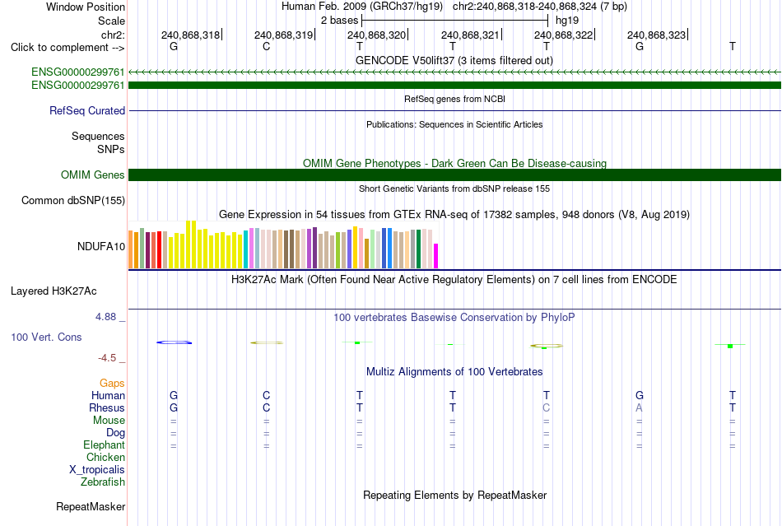This screenshot has height=526, width=782.
Task: Click the 'Layered H3K27Ac' label
Action: (54, 291)
